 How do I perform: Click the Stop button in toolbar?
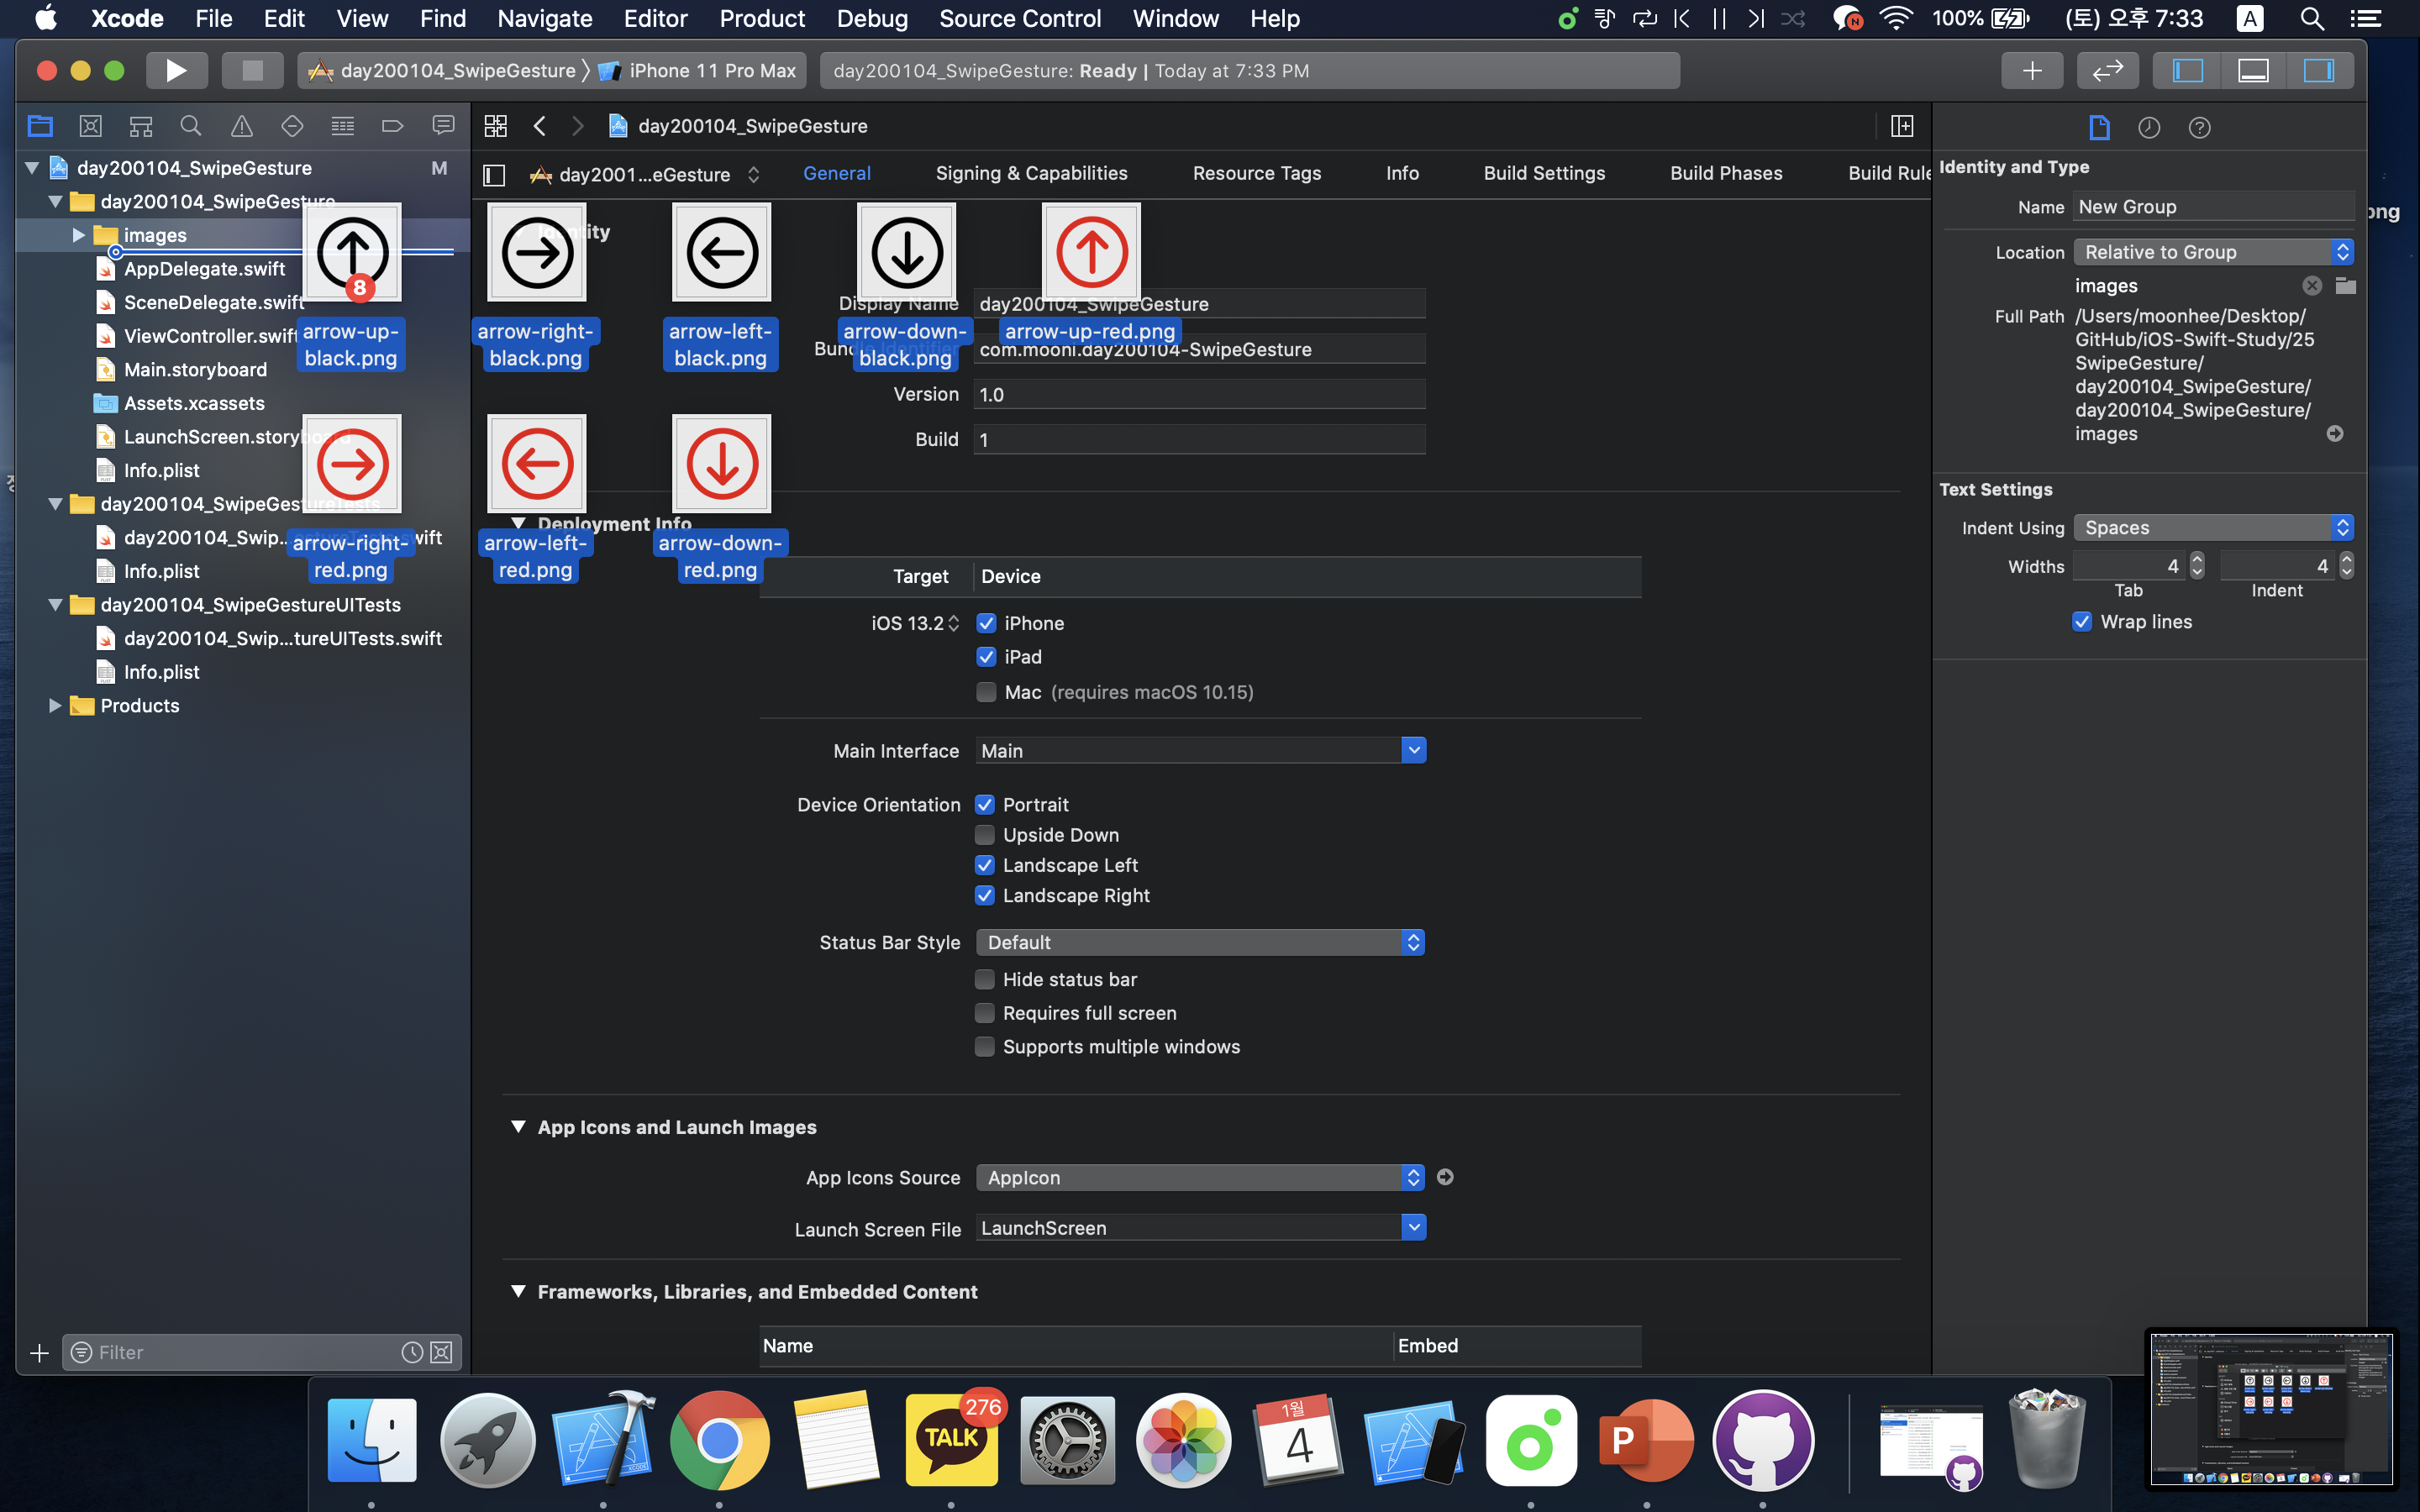(252, 70)
